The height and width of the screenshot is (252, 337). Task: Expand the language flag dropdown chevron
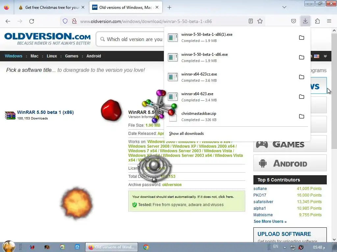click(325, 56)
